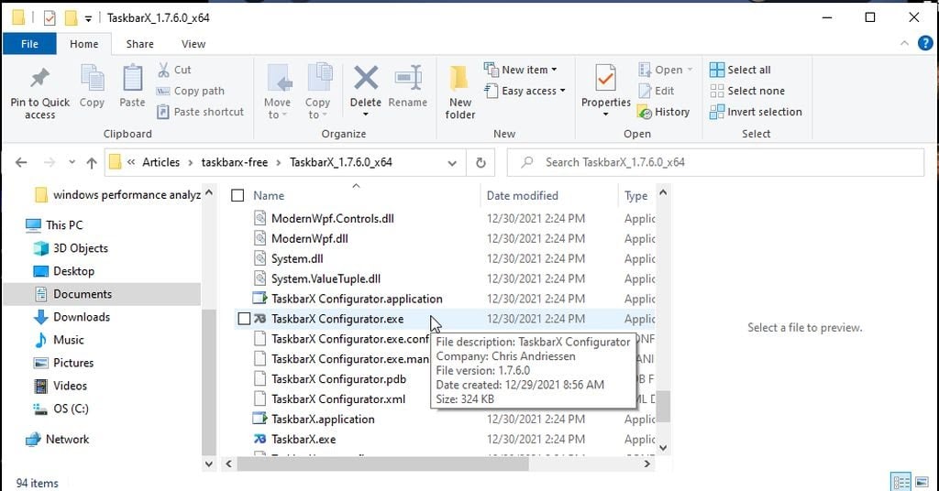Select System.ValueTuple.dll file
This screenshot has width=939, height=491.
pyautogui.click(x=326, y=278)
